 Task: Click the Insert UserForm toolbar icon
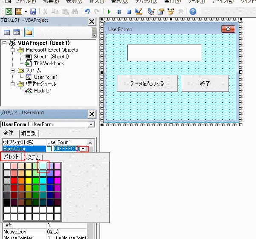tap(19, 12)
